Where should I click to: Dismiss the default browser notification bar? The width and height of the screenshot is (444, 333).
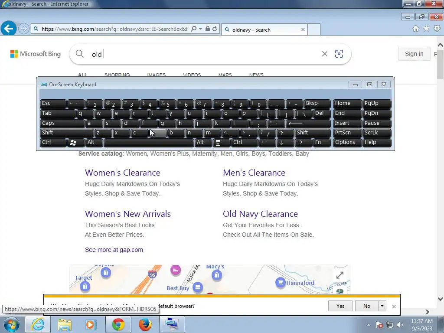pyautogui.click(x=394, y=307)
